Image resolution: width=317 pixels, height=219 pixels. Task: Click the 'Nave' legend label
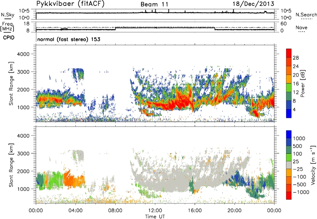point(302,28)
